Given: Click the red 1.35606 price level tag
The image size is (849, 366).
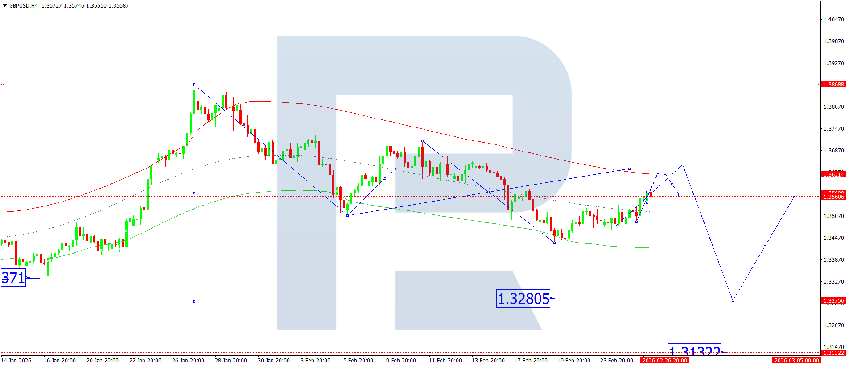Looking at the screenshot, I should tap(833, 197).
